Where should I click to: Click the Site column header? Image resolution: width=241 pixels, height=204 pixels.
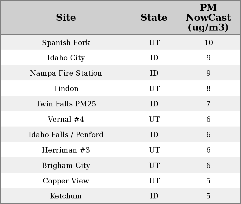tap(66, 18)
